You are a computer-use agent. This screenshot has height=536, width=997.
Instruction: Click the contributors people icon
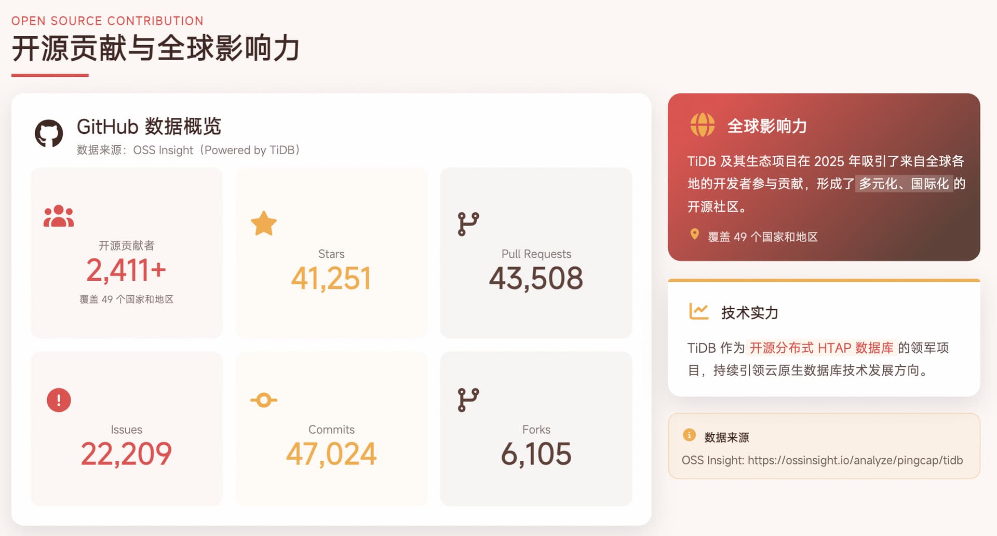pos(59,216)
